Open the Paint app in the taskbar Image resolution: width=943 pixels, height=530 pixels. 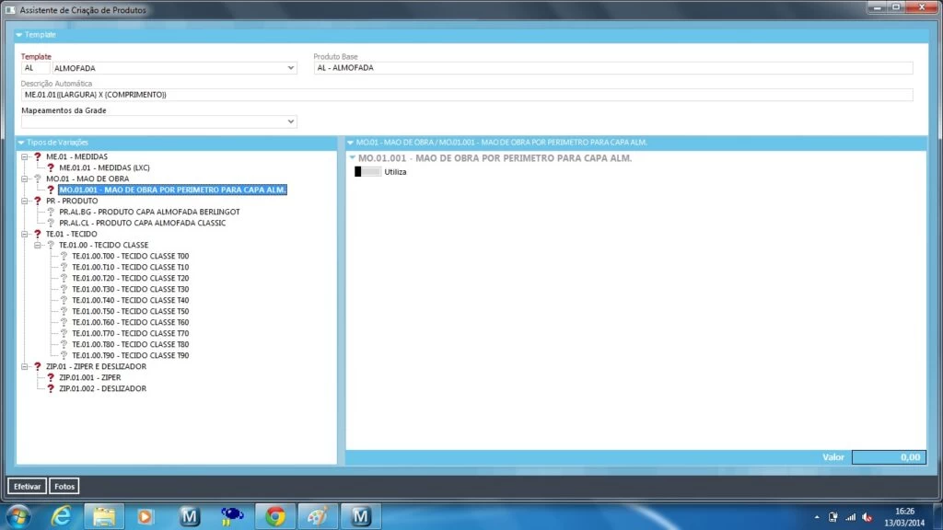[316, 516]
